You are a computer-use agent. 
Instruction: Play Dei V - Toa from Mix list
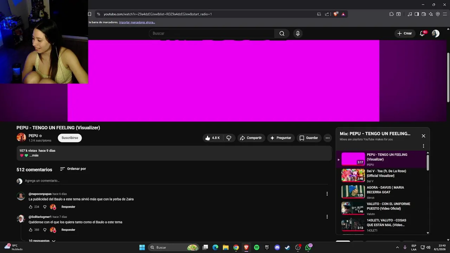pos(382,175)
